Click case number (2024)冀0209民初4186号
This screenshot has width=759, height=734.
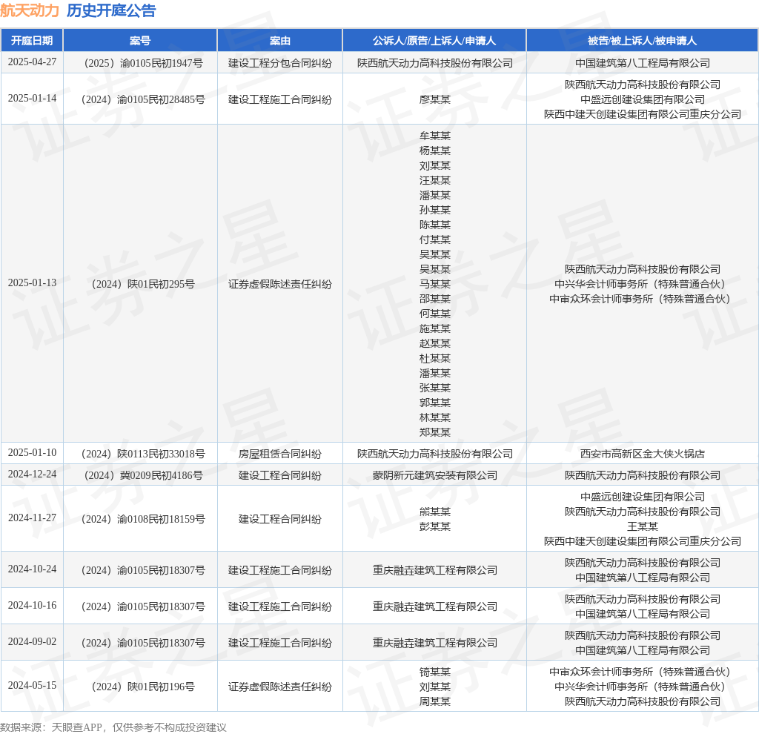click(x=140, y=475)
